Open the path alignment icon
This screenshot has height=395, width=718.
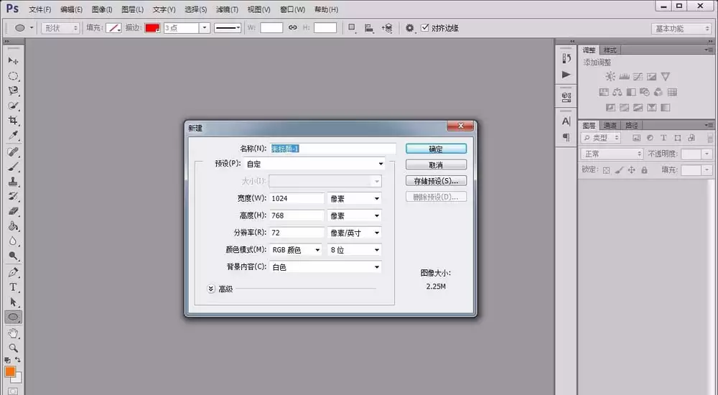pyautogui.click(x=369, y=28)
